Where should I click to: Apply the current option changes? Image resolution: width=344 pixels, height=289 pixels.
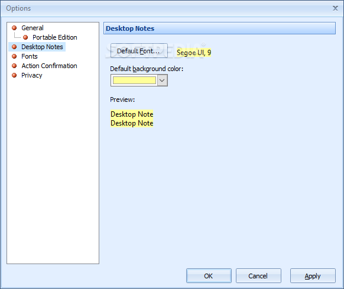pos(313,275)
